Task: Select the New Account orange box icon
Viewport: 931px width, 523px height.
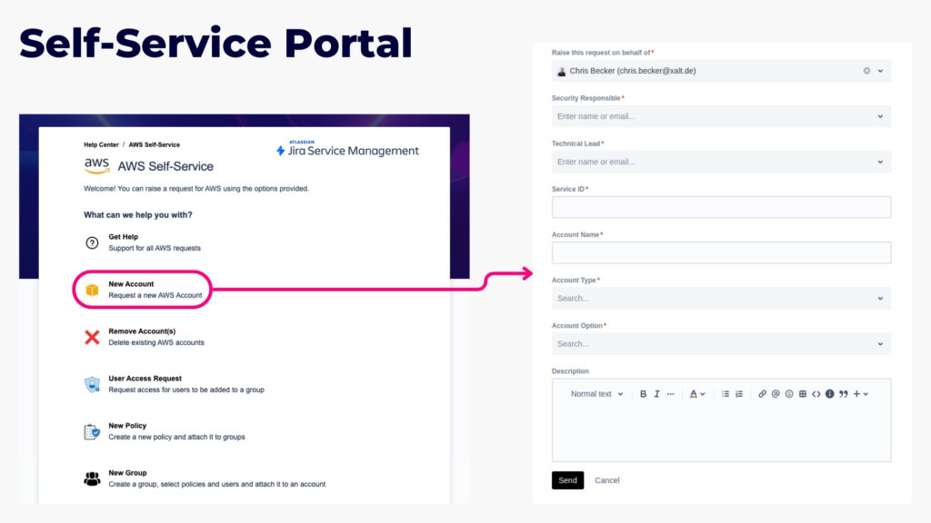Action: coord(91,289)
